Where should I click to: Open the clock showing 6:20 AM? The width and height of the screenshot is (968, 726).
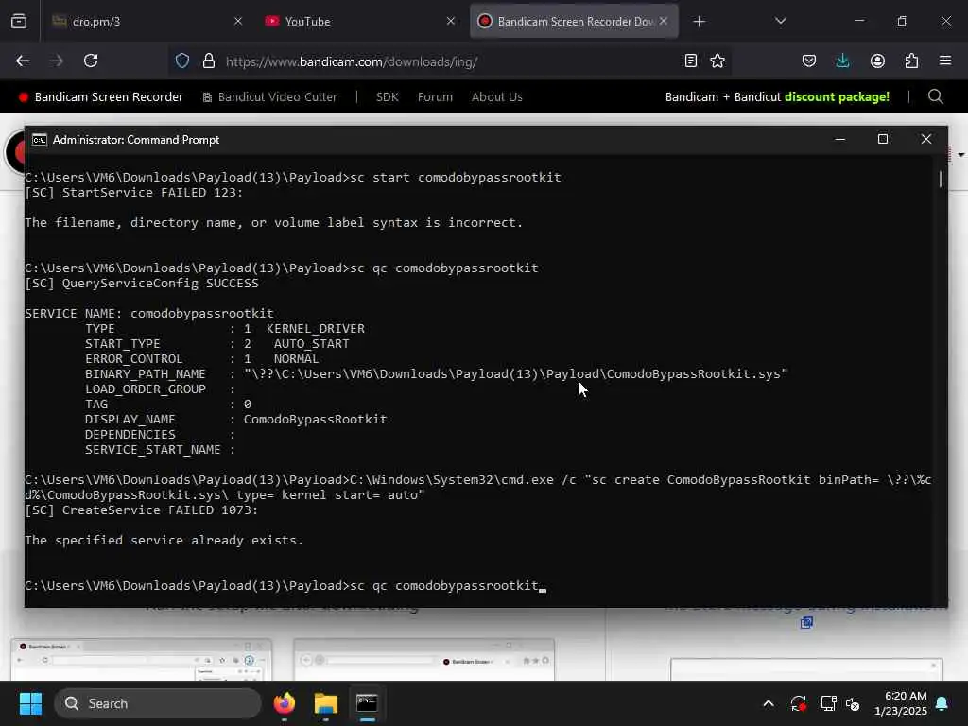[x=901, y=703]
